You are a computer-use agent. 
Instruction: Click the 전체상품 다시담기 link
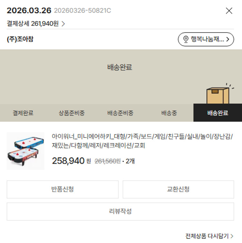207,236
